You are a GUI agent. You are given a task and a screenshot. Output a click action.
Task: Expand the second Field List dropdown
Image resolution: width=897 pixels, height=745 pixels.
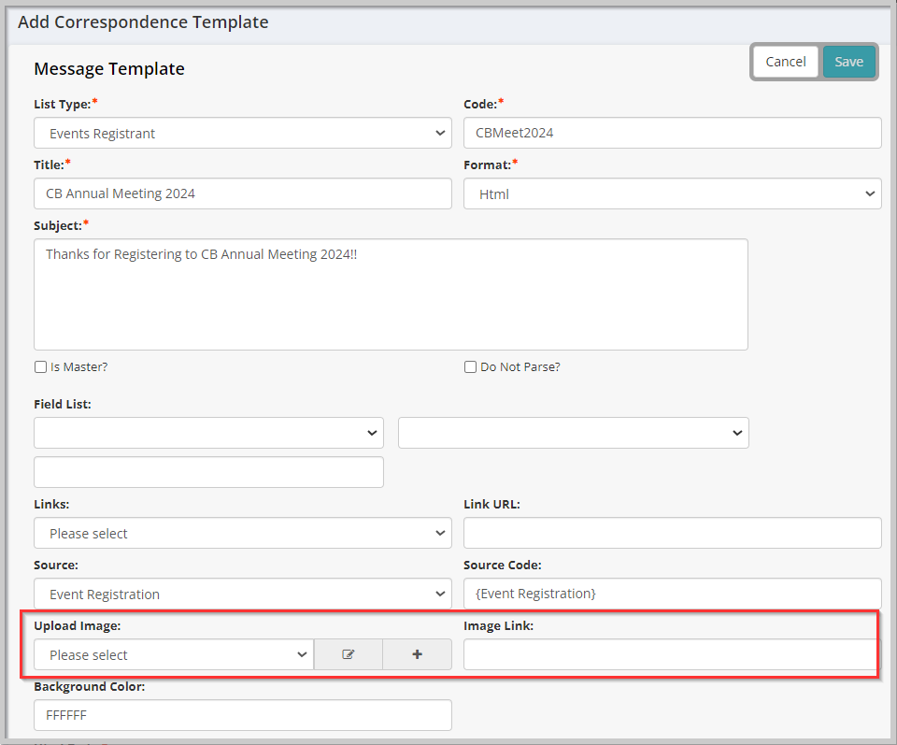[x=573, y=433]
